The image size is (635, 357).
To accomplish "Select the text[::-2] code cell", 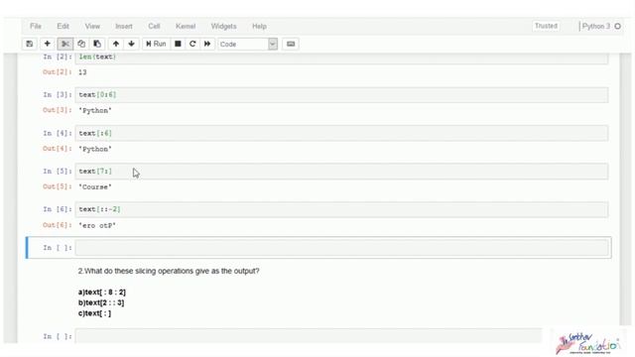I will (341, 209).
